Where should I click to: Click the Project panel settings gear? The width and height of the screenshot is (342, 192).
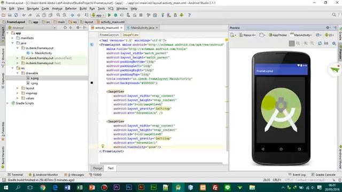[x=78, y=28]
